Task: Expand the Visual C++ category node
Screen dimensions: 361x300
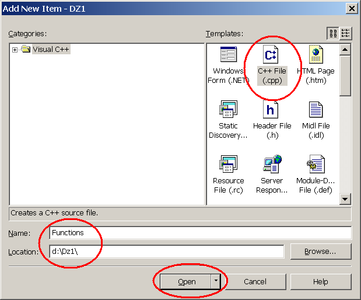Action: [x=15, y=50]
